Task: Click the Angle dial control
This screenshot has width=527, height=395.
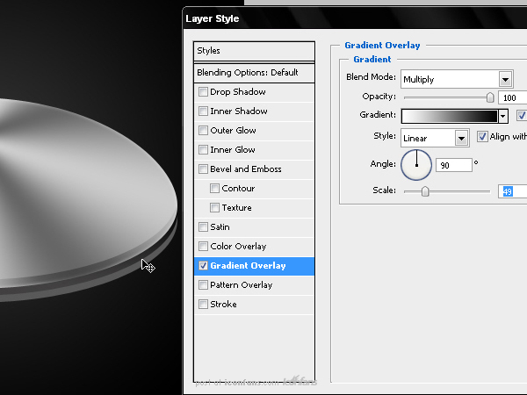Action: coord(416,165)
